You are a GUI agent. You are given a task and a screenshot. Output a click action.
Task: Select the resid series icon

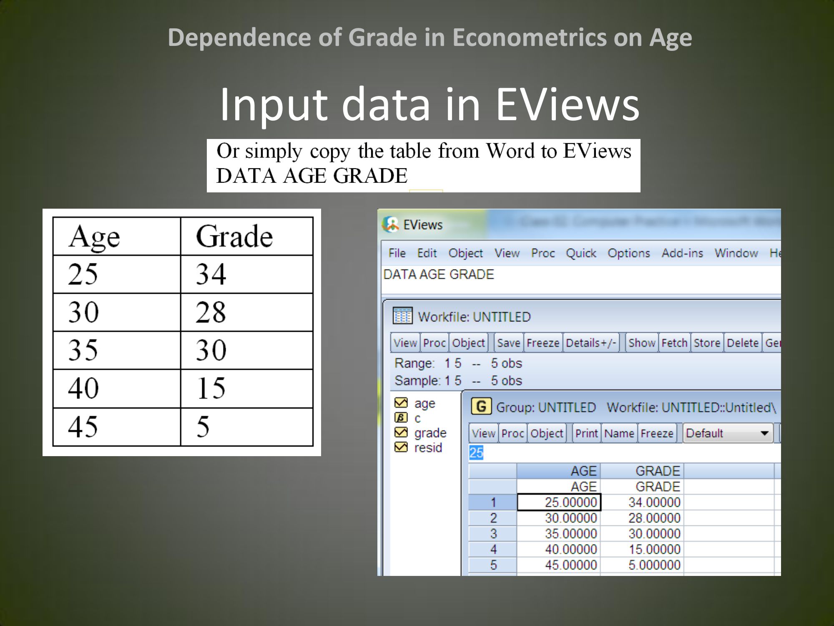(401, 447)
